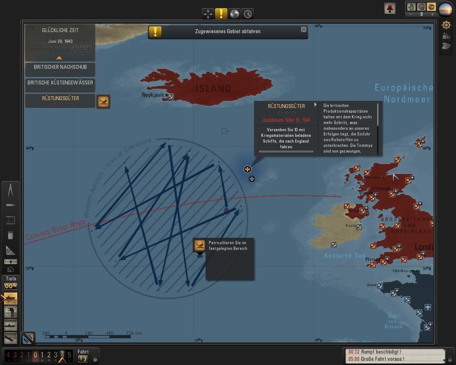Toggle the yellow exclamation objectives button
The image size is (456, 365).
[221, 14]
